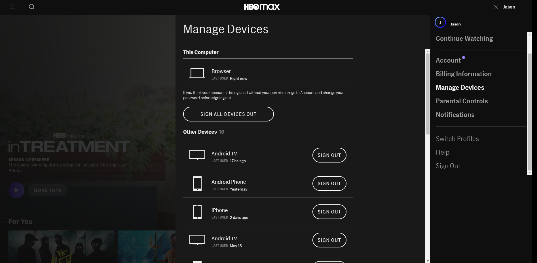Click the Manage Devices heading
Screen dimensions: 537x263
click(x=226, y=29)
